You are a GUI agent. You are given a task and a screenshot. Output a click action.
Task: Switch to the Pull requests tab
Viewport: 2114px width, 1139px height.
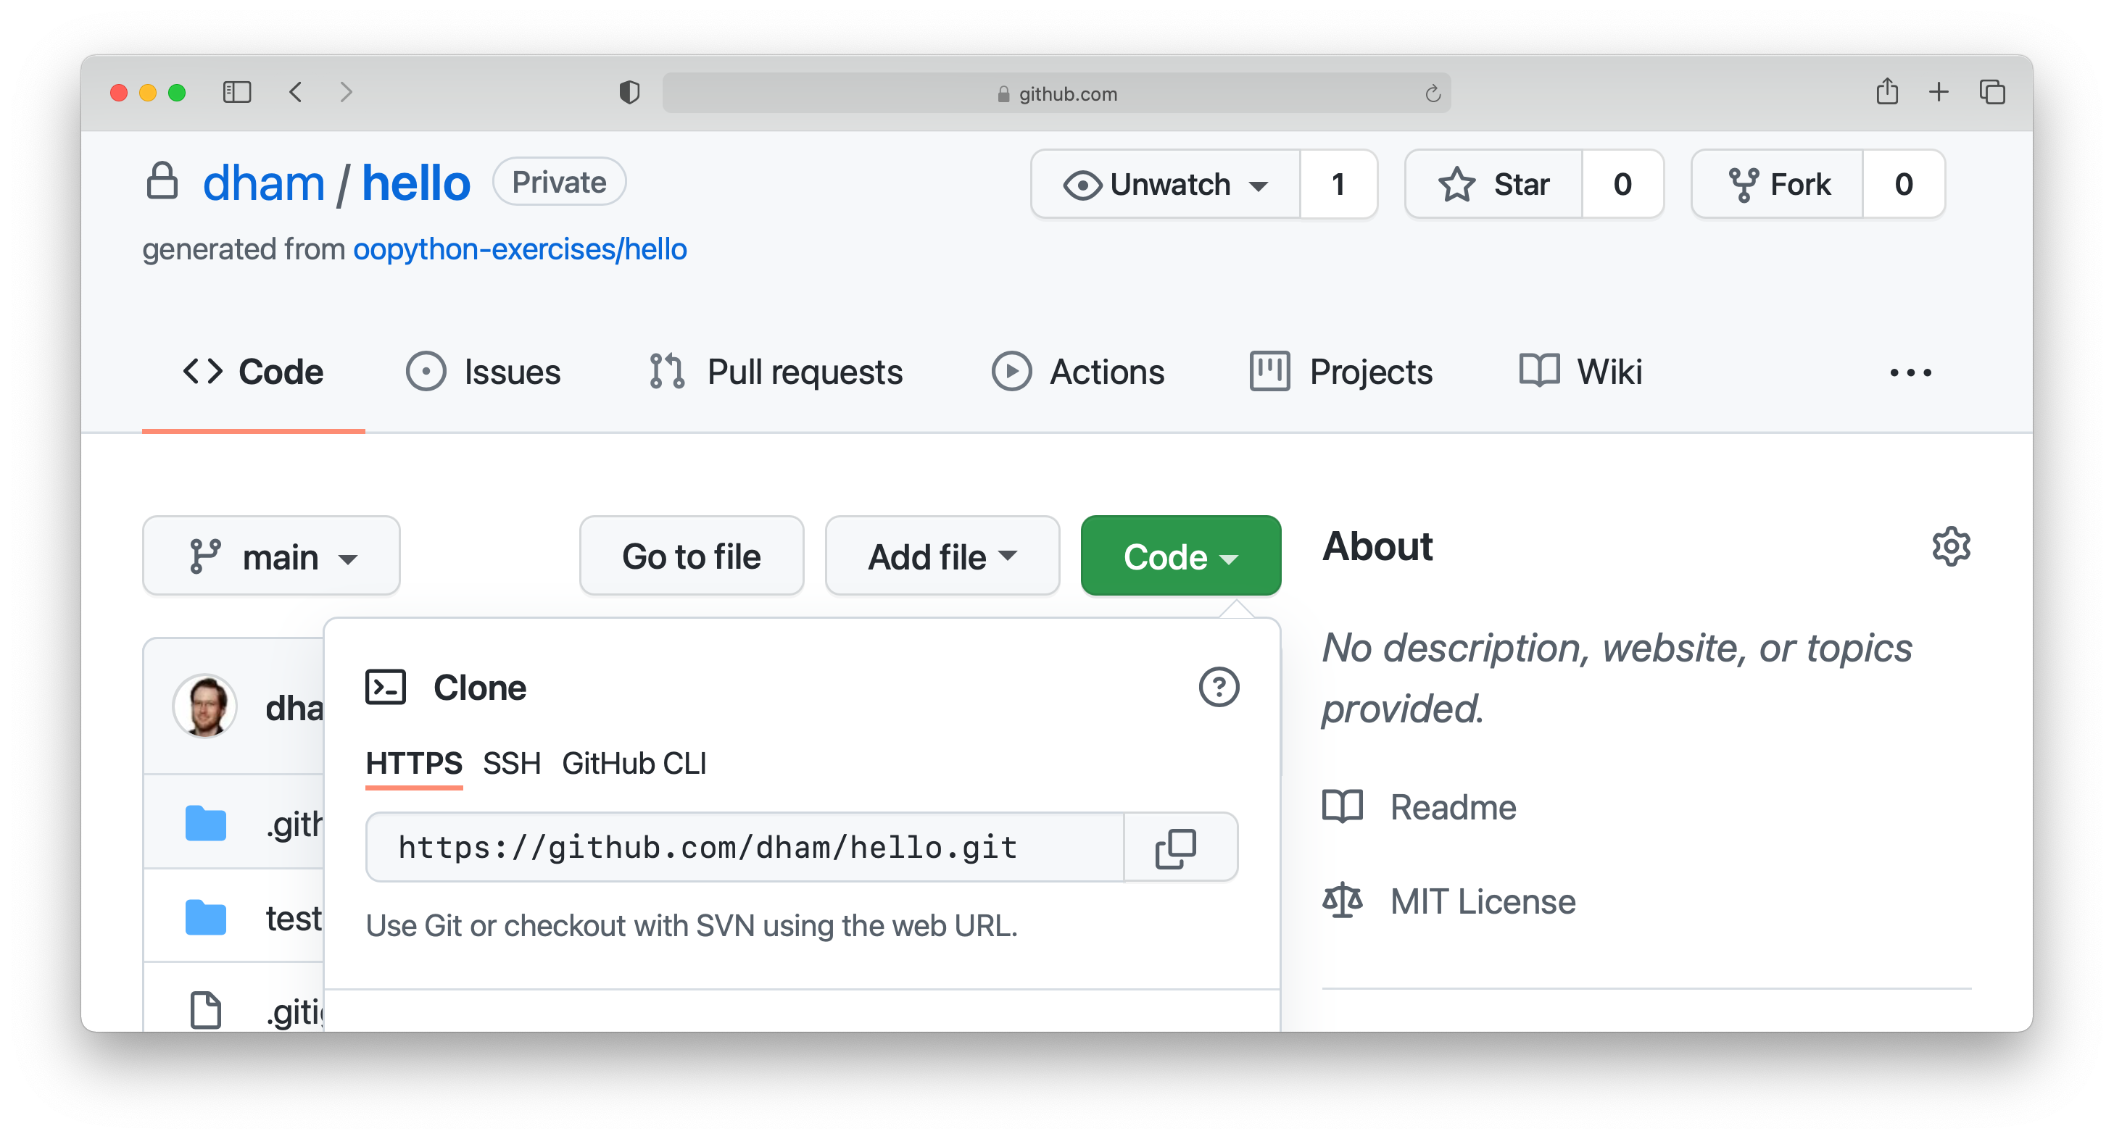coord(775,372)
